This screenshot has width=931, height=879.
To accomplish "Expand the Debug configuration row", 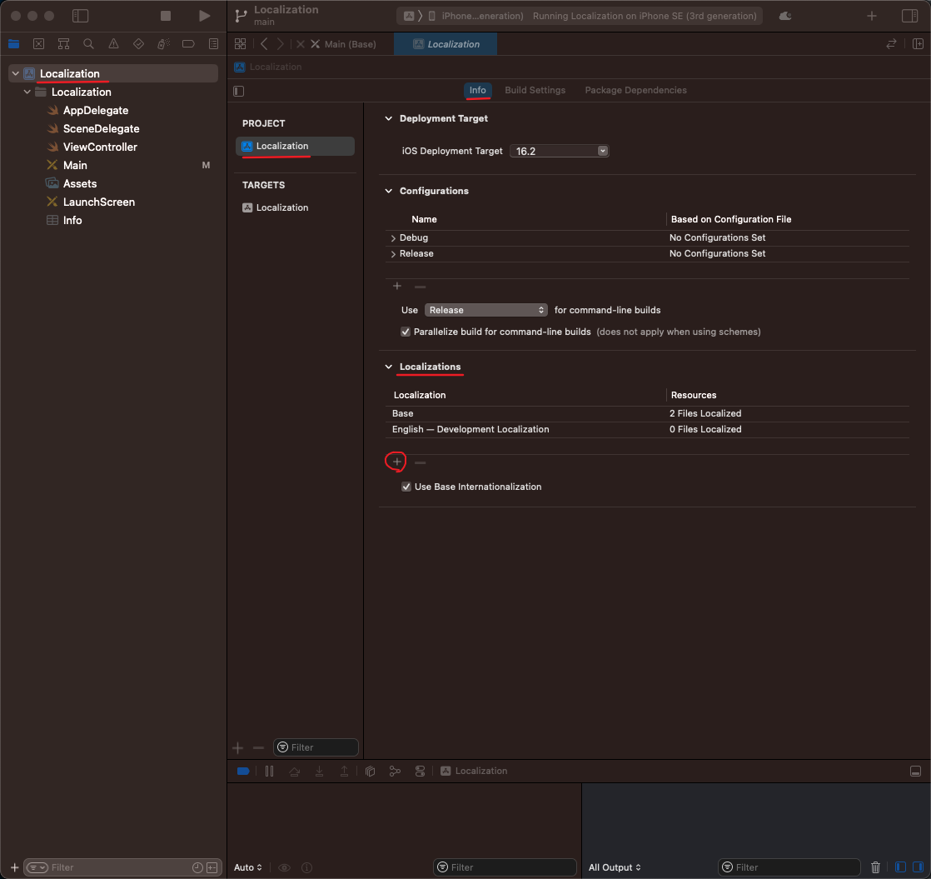I will [393, 238].
